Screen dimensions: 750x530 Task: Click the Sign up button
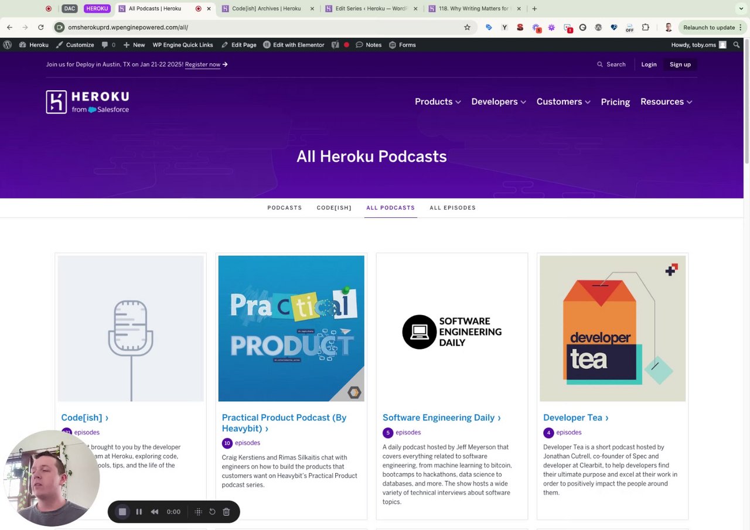680,64
